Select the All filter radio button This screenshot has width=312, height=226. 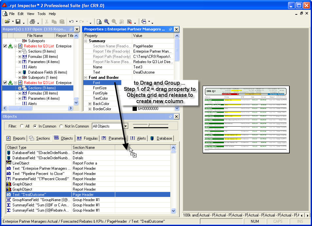22,126
